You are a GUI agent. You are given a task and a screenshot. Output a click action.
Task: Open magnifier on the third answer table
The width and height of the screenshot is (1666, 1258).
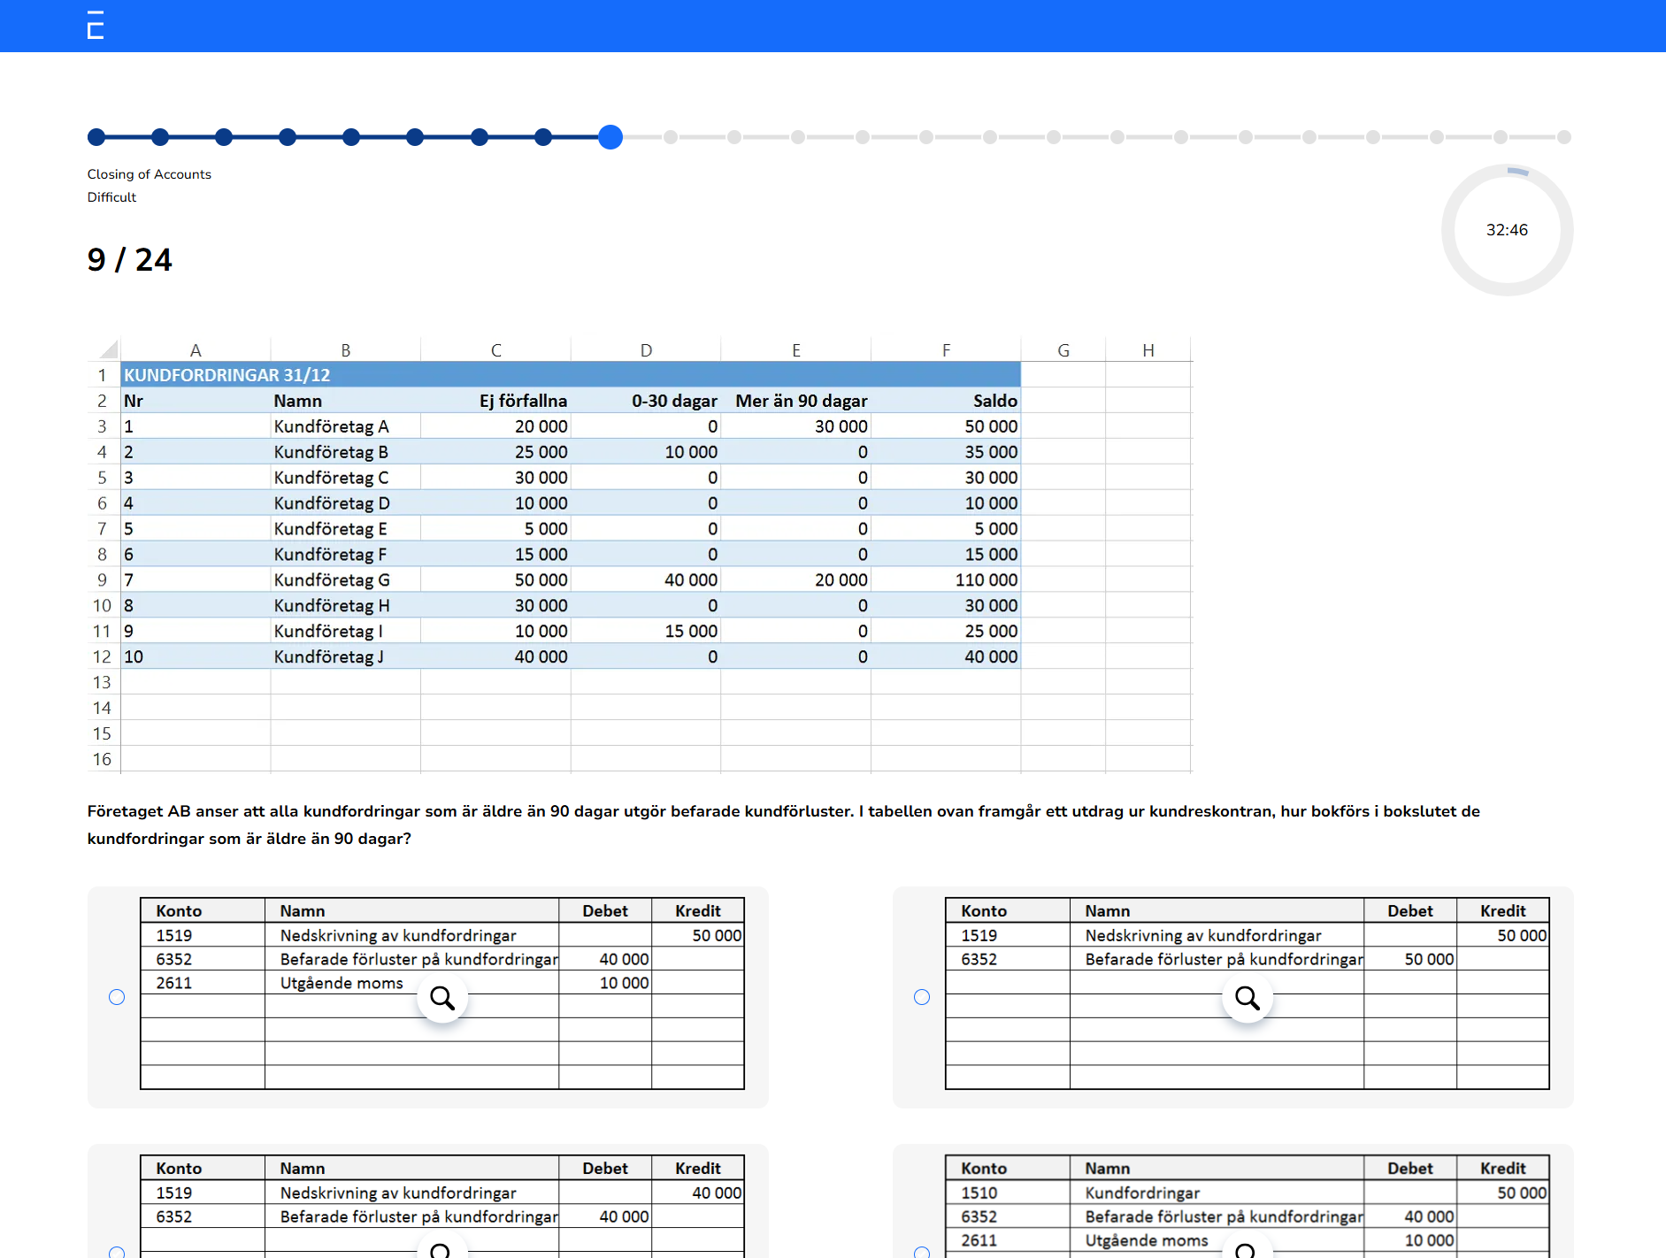(441, 1249)
